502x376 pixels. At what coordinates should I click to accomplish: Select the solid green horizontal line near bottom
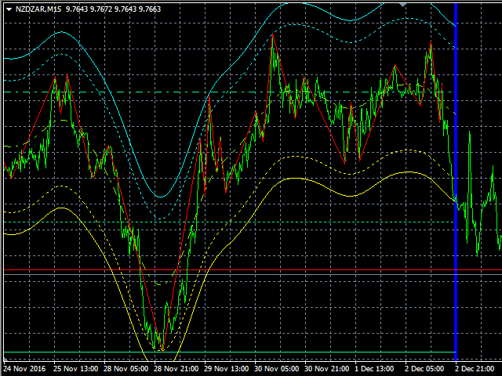pos(229,352)
